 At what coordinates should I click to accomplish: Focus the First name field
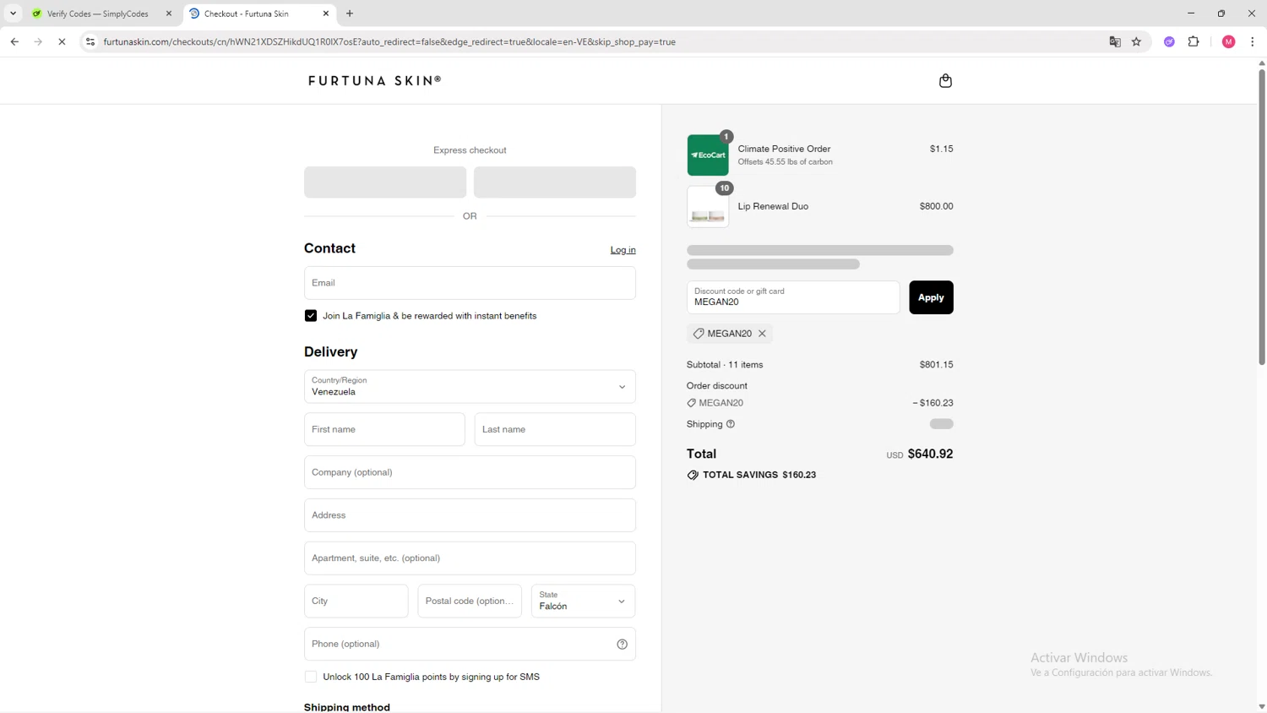click(384, 430)
